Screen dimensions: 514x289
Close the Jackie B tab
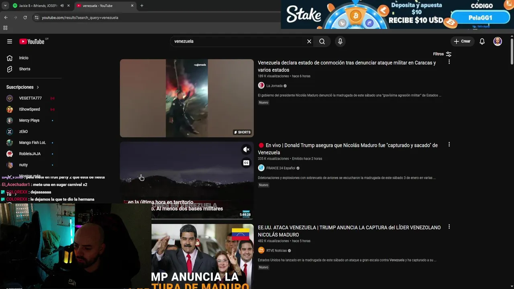pyautogui.click(x=69, y=6)
